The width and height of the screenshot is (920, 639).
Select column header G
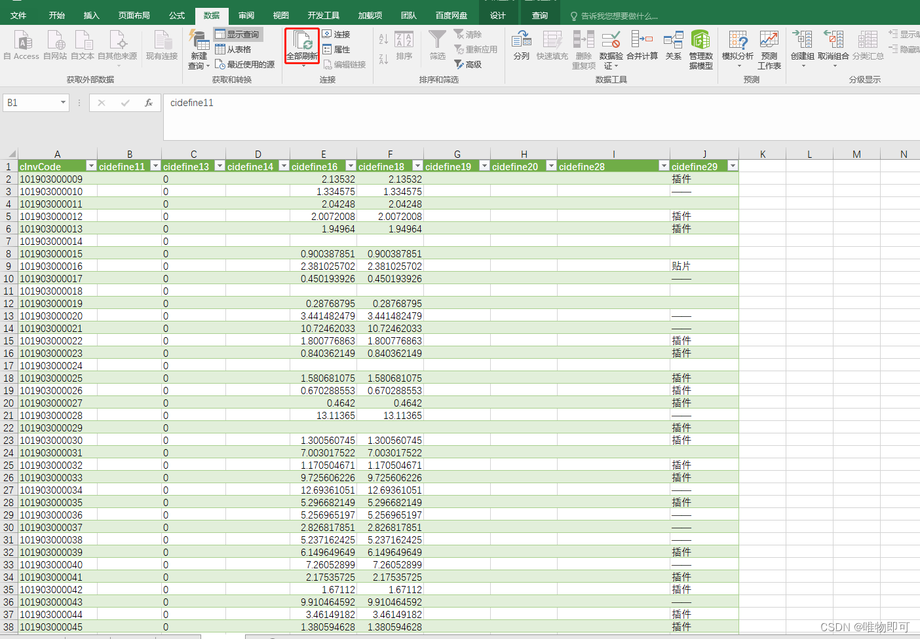(457, 154)
